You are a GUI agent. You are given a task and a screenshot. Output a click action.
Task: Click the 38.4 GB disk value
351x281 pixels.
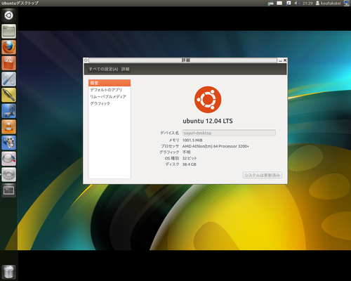coord(189,164)
